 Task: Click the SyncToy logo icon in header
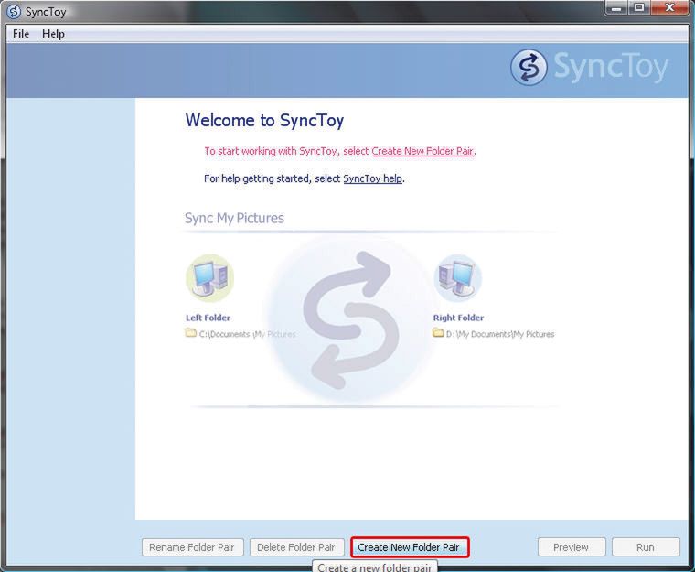529,67
